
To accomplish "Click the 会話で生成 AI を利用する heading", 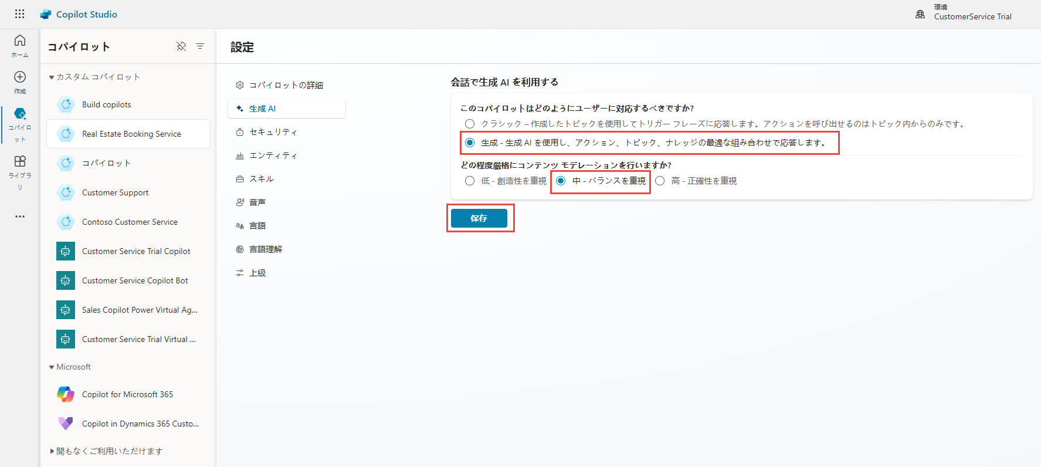I will (504, 82).
